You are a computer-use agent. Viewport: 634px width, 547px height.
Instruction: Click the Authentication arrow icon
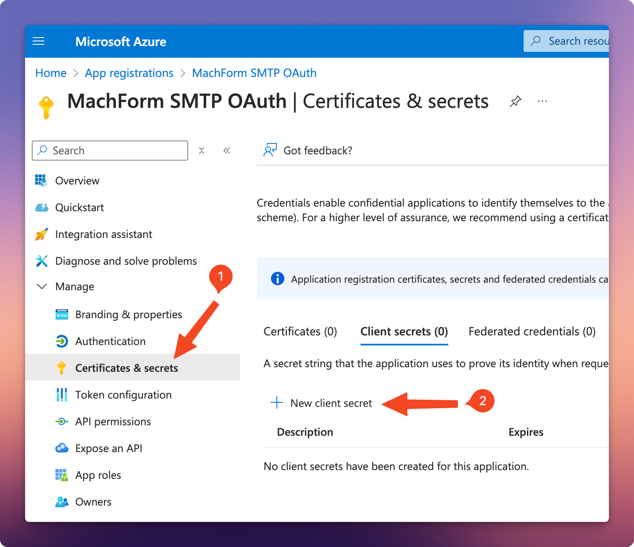61,341
